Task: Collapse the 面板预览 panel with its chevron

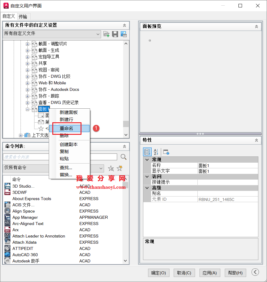Action: pyautogui.click(x=257, y=26)
